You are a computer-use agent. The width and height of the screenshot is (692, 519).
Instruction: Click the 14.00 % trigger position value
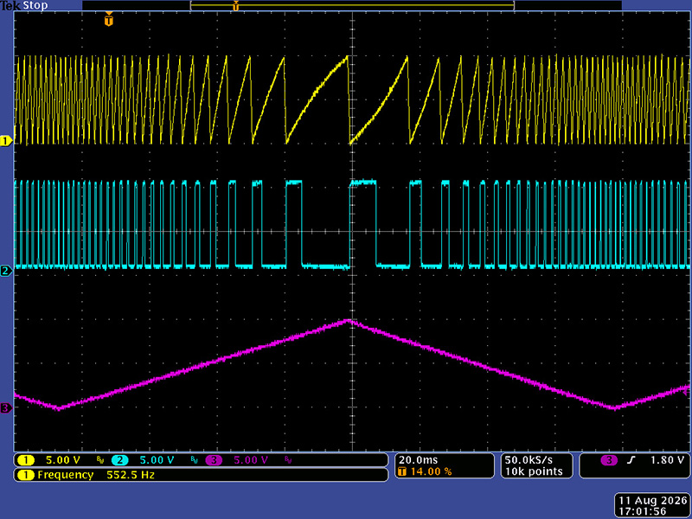(431, 471)
